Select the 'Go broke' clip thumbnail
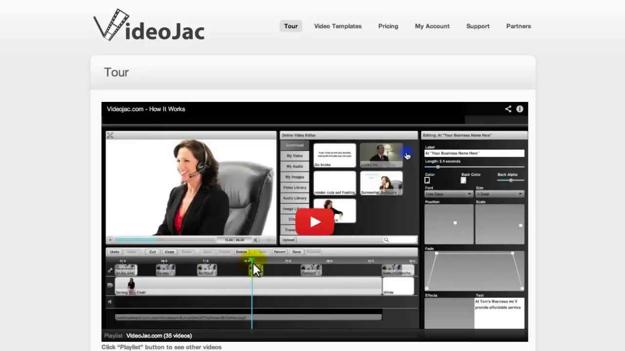 (334, 156)
